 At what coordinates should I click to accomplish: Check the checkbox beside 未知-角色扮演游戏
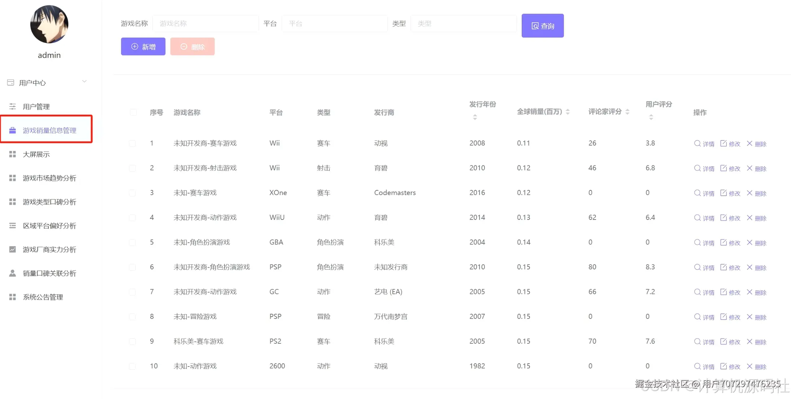coord(132,243)
